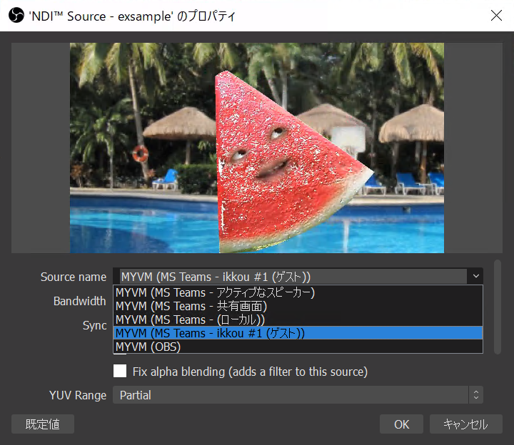This screenshot has height=445, width=514.
Task: Open the Source name dropdown arrow
Action: [476, 277]
